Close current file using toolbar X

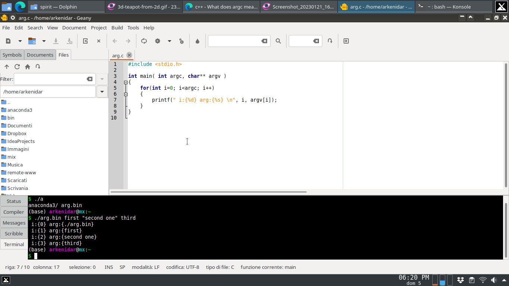[x=99, y=41]
